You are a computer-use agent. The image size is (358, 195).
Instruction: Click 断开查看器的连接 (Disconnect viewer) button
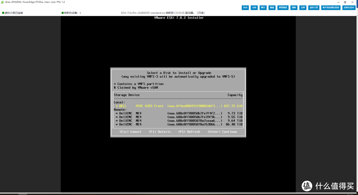(330, 8)
